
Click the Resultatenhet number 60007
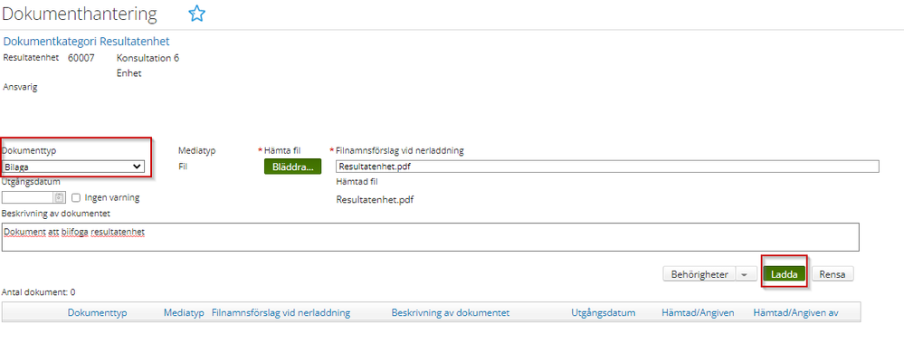pyautogui.click(x=81, y=58)
